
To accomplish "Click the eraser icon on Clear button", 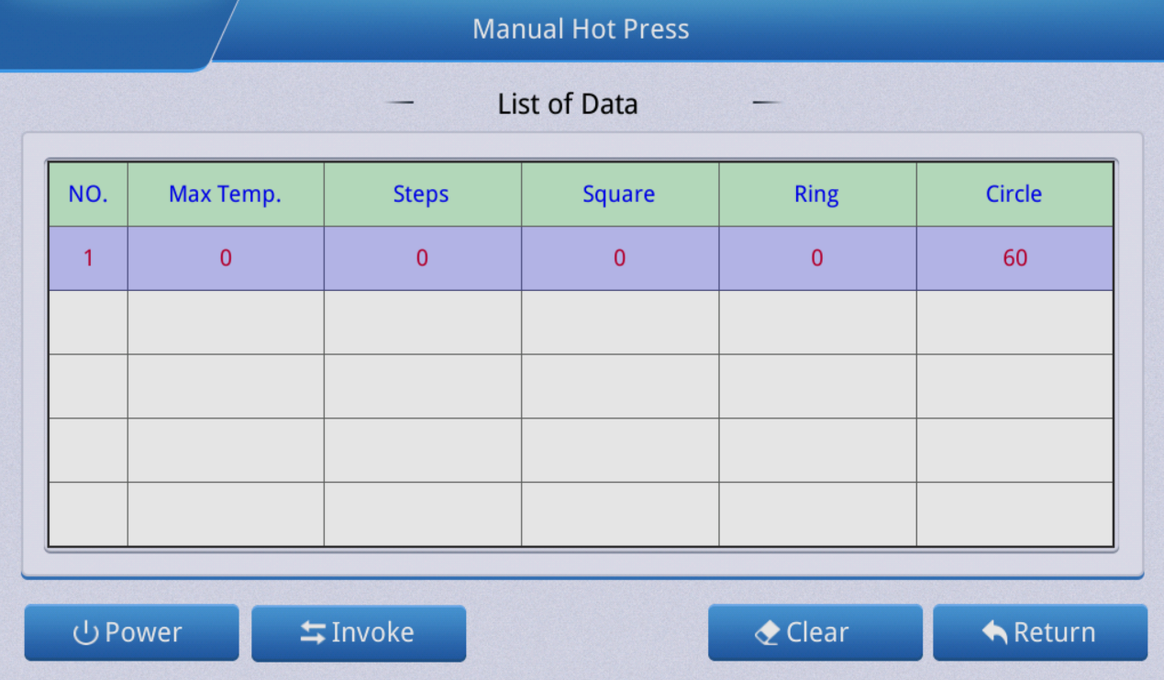I will click(767, 633).
